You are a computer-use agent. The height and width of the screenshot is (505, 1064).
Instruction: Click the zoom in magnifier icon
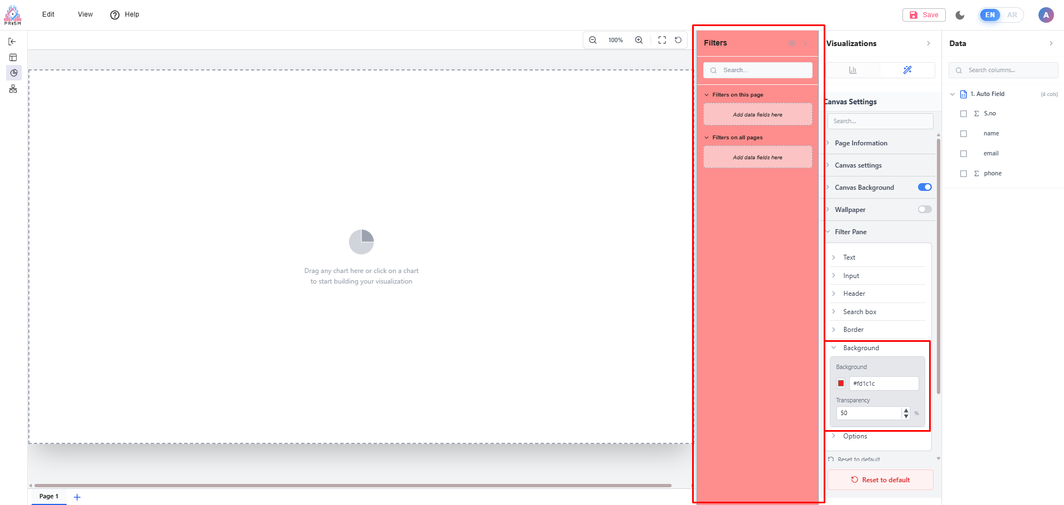click(639, 40)
